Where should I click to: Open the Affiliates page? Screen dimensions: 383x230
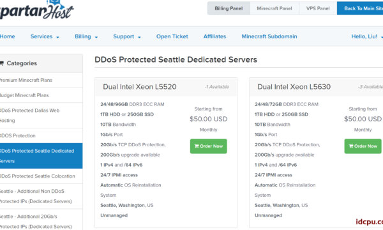214,36
